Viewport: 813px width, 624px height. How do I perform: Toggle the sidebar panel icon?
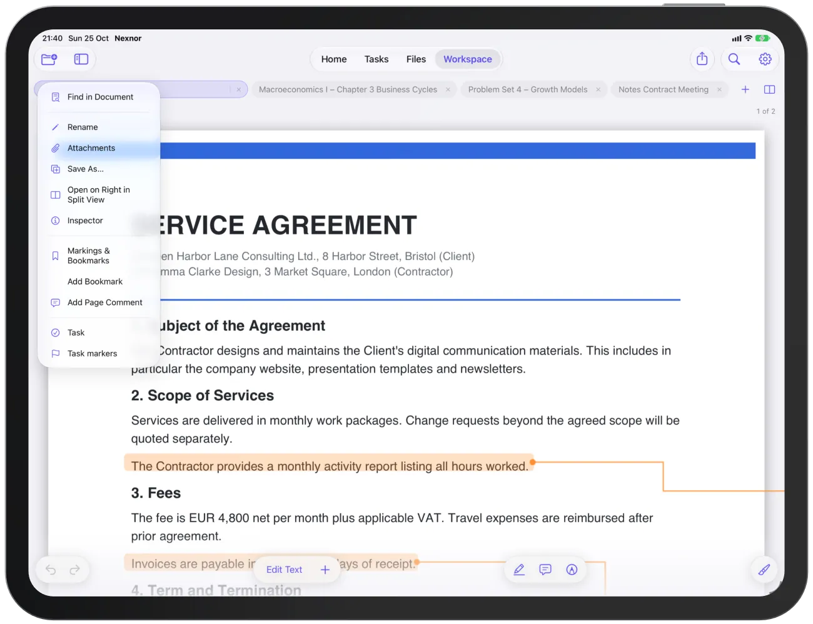tap(81, 59)
